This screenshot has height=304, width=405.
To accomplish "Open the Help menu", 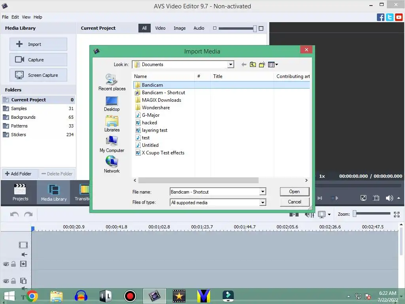I will 38,17.
